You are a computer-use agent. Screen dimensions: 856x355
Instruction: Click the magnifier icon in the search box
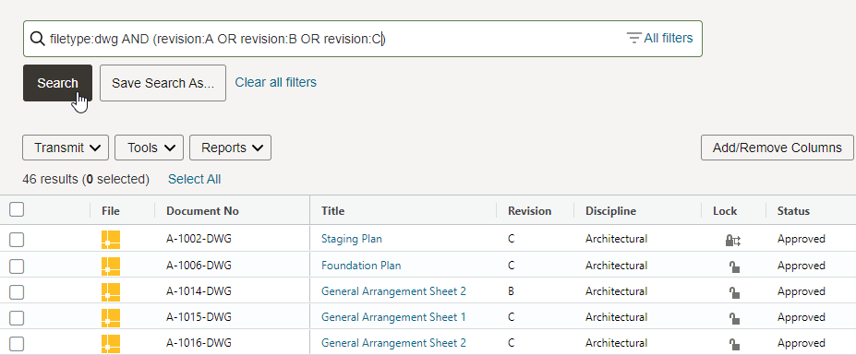click(x=37, y=38)
